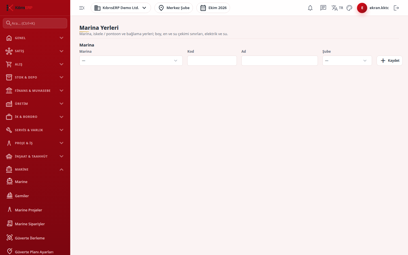Screen dimensions: 408x255
Task: Focus the sidebar search box
Action: 35,23
